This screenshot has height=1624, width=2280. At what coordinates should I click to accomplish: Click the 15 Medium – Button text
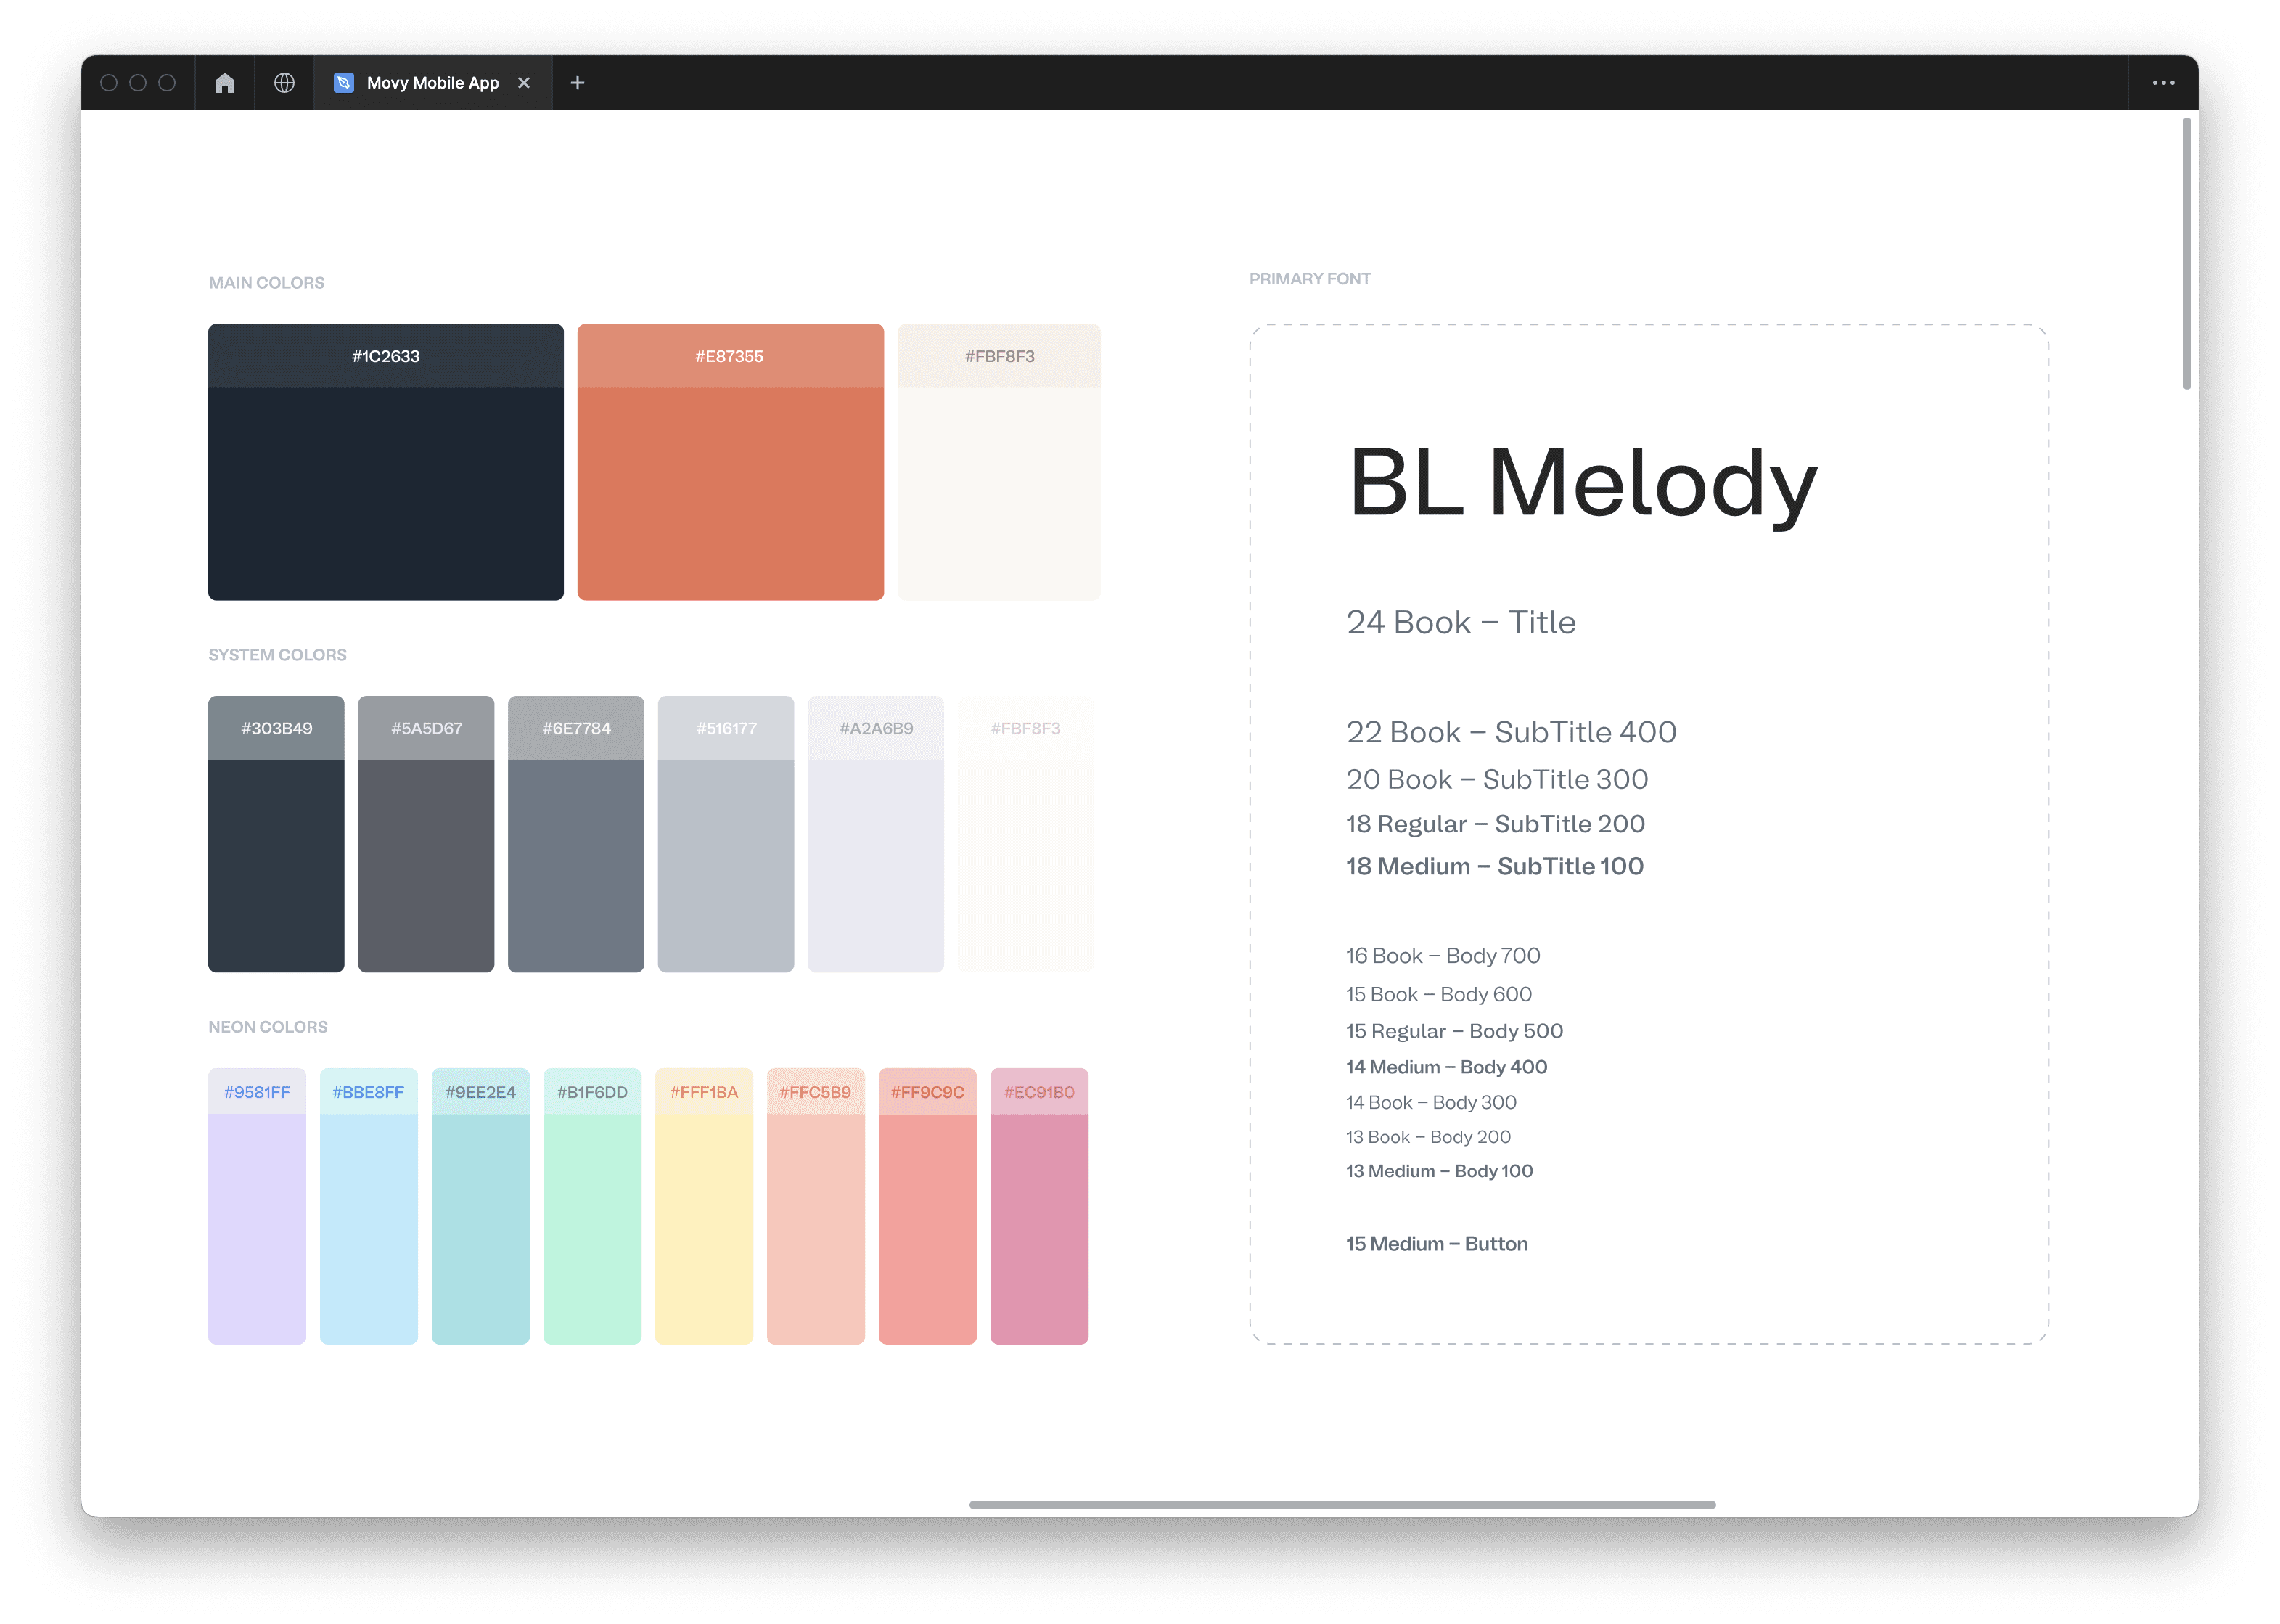[x=1436, y=1244]
